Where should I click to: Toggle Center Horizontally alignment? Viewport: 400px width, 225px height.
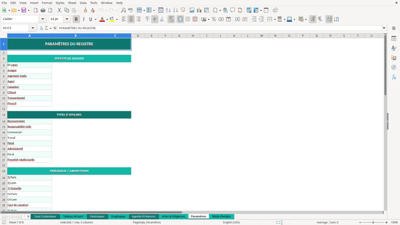(x=131, y=19)
